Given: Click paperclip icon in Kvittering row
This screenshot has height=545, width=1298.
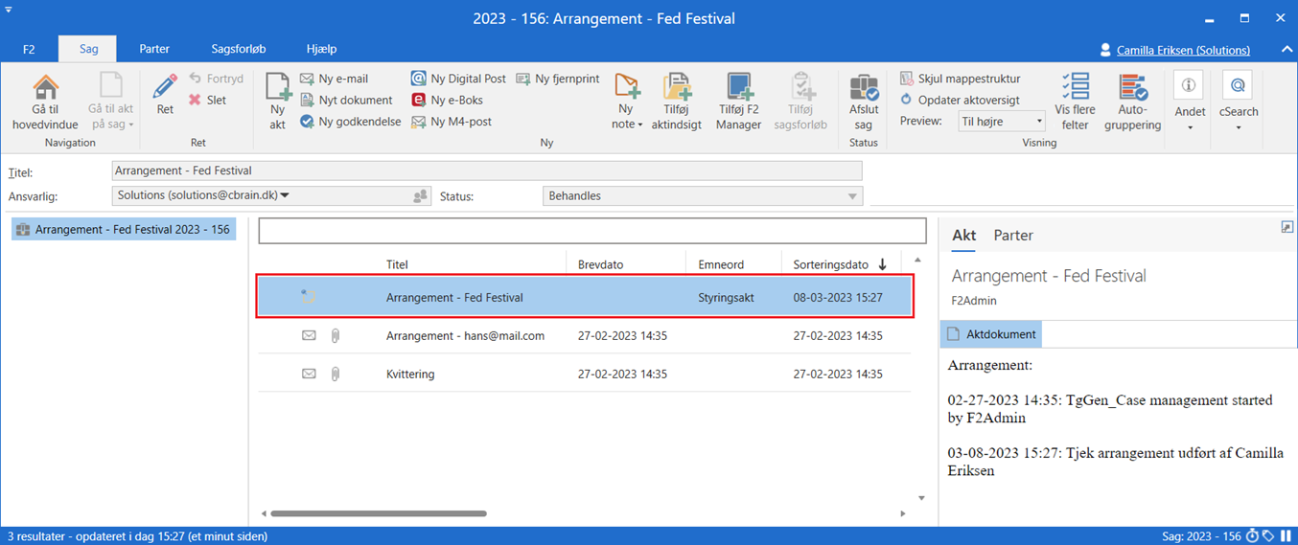Looking at the screenshot, I should (x=336, y=374).
